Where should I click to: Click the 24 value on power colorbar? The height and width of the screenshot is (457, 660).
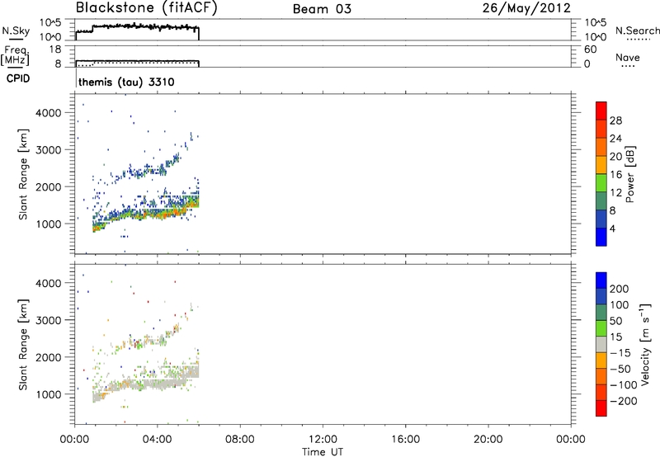(615, 139)
